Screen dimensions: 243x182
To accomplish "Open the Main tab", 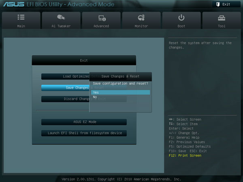I will coord(21,20).
